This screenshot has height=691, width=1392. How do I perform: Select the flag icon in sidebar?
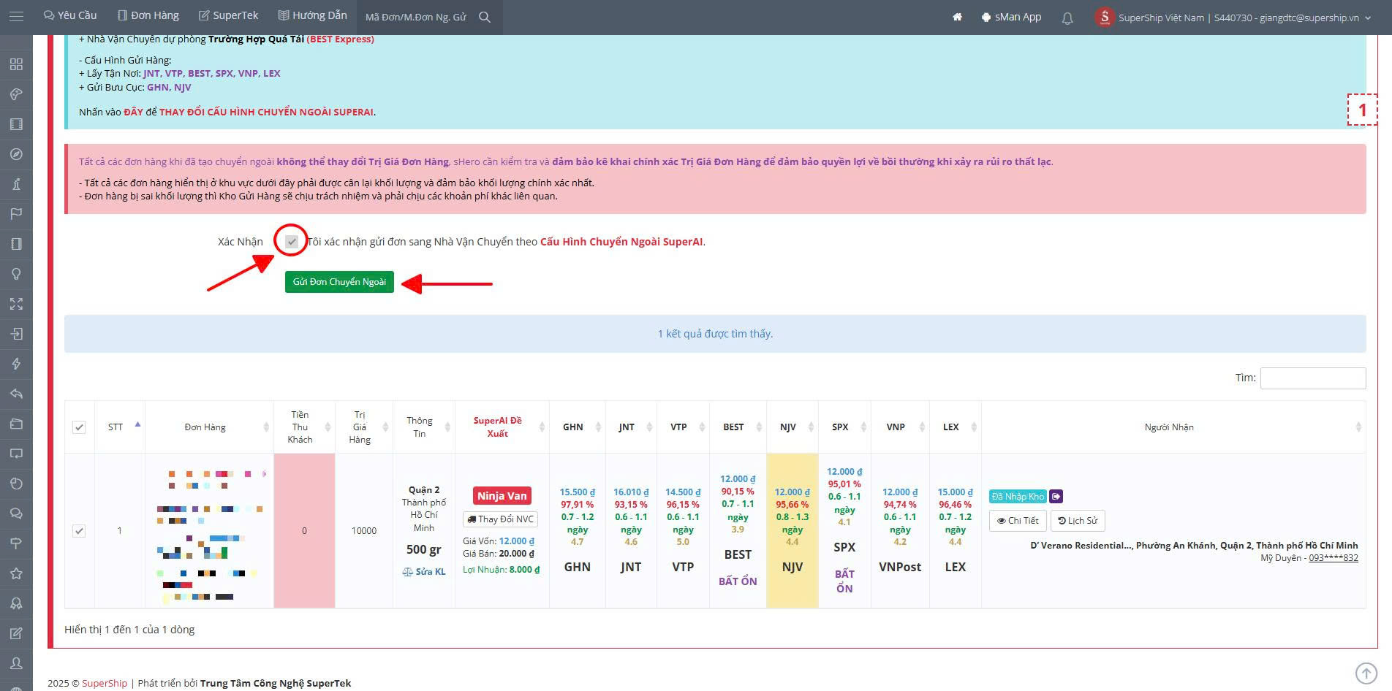click(16, 214)
